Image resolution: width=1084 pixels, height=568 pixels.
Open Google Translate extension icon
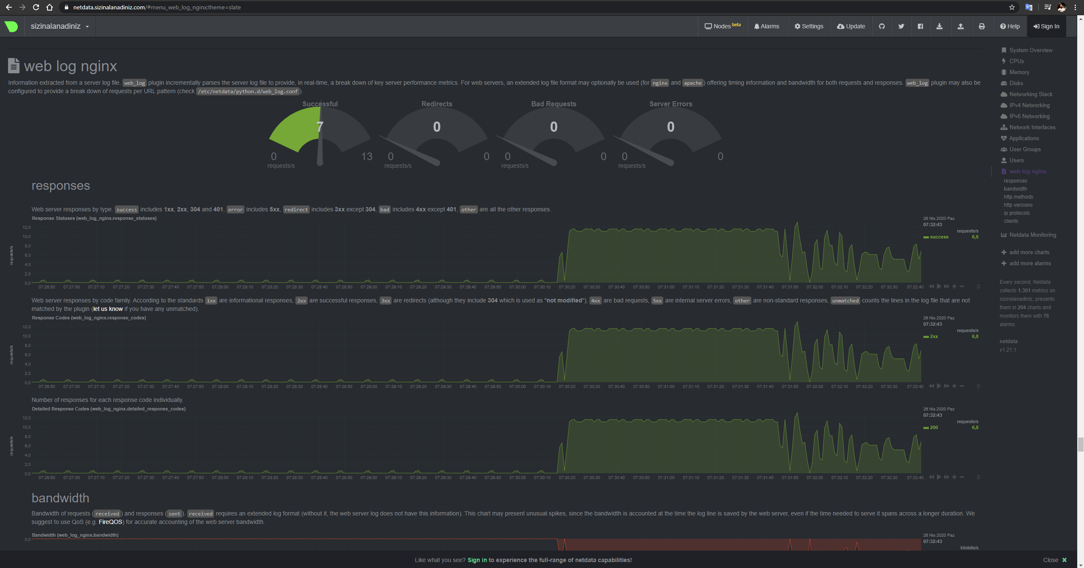point(1029,7)
